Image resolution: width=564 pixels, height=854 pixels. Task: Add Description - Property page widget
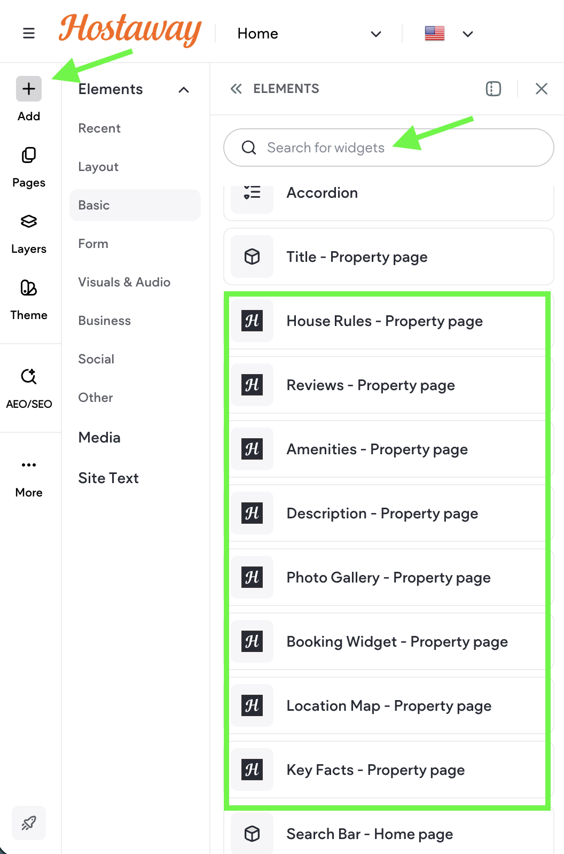pyautogui.click(x=389, y=513)
